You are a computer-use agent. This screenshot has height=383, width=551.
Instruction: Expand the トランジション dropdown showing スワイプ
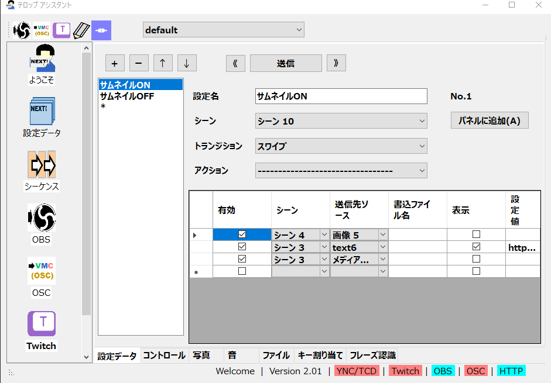click(341, 146)
